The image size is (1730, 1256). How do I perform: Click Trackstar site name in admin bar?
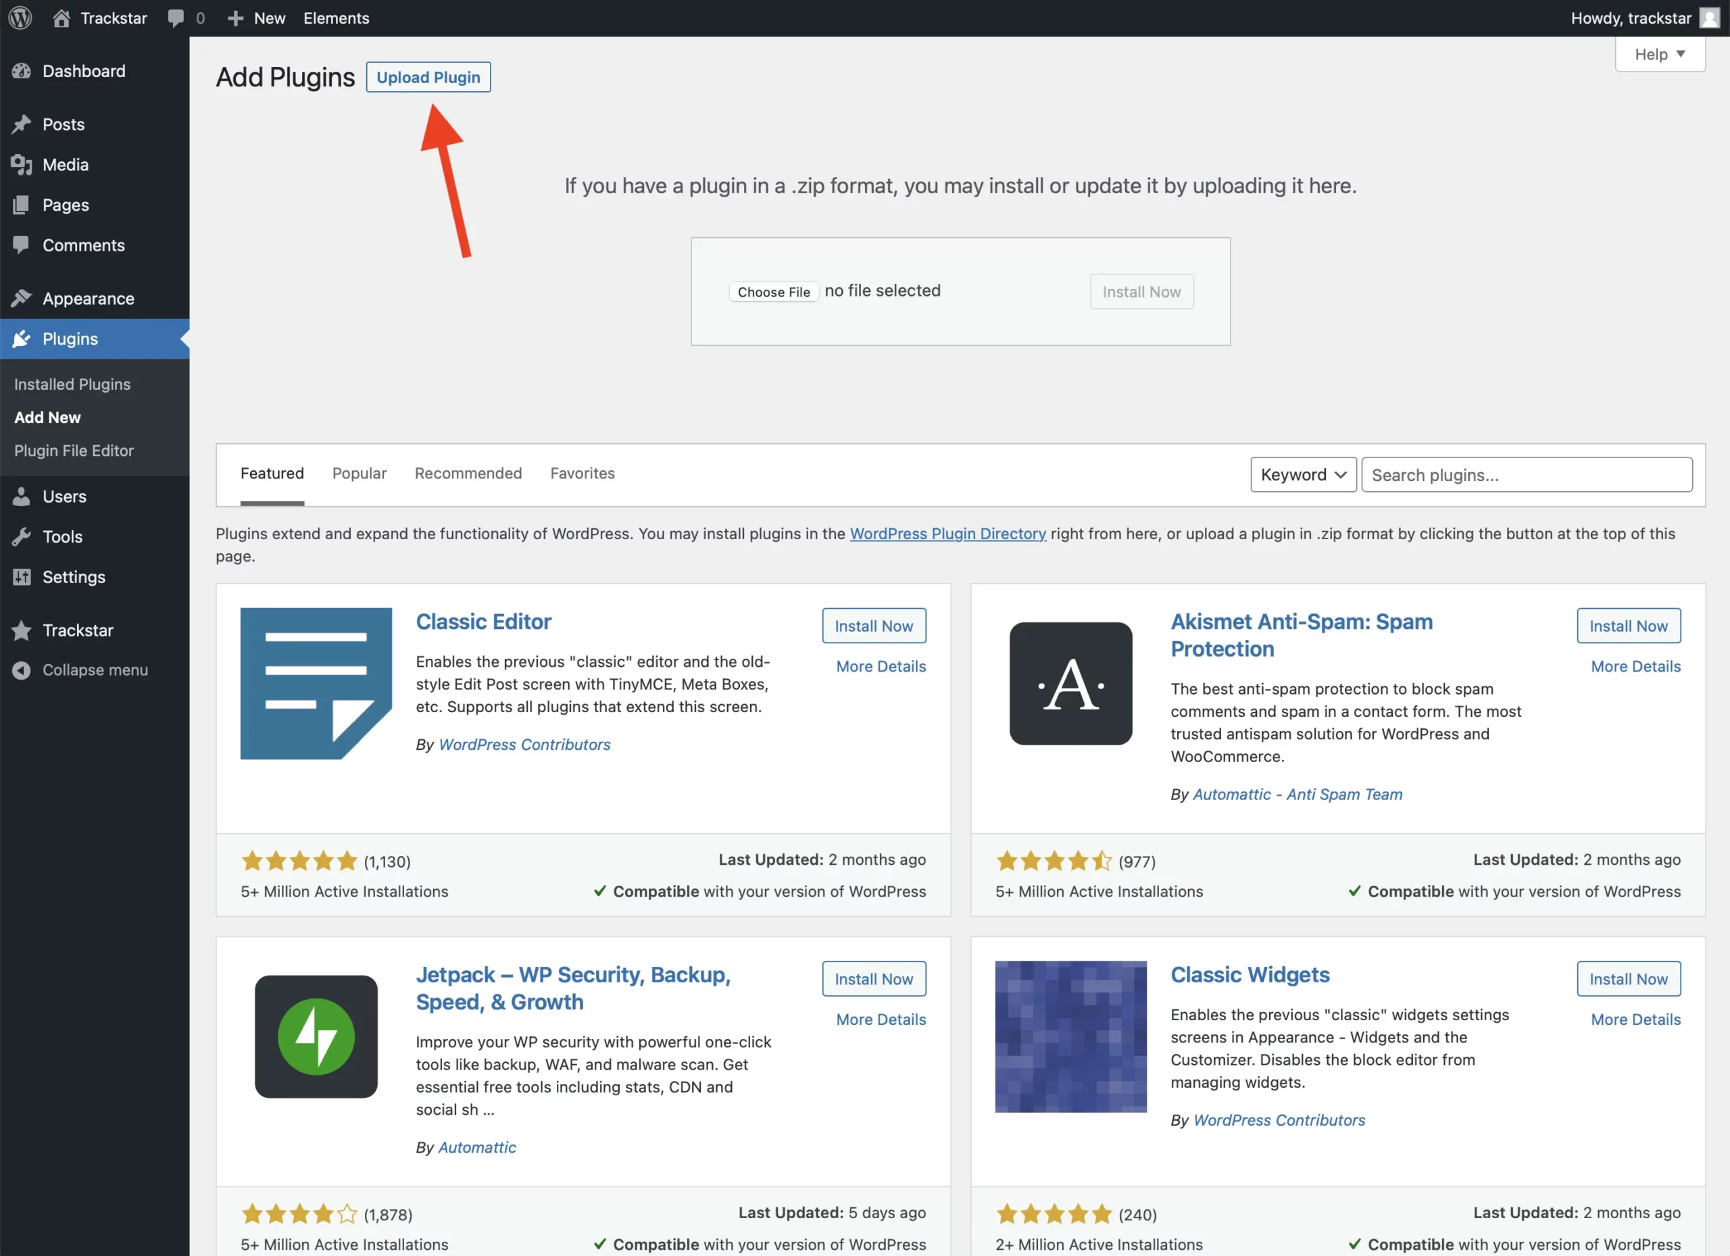pos(114,18)
